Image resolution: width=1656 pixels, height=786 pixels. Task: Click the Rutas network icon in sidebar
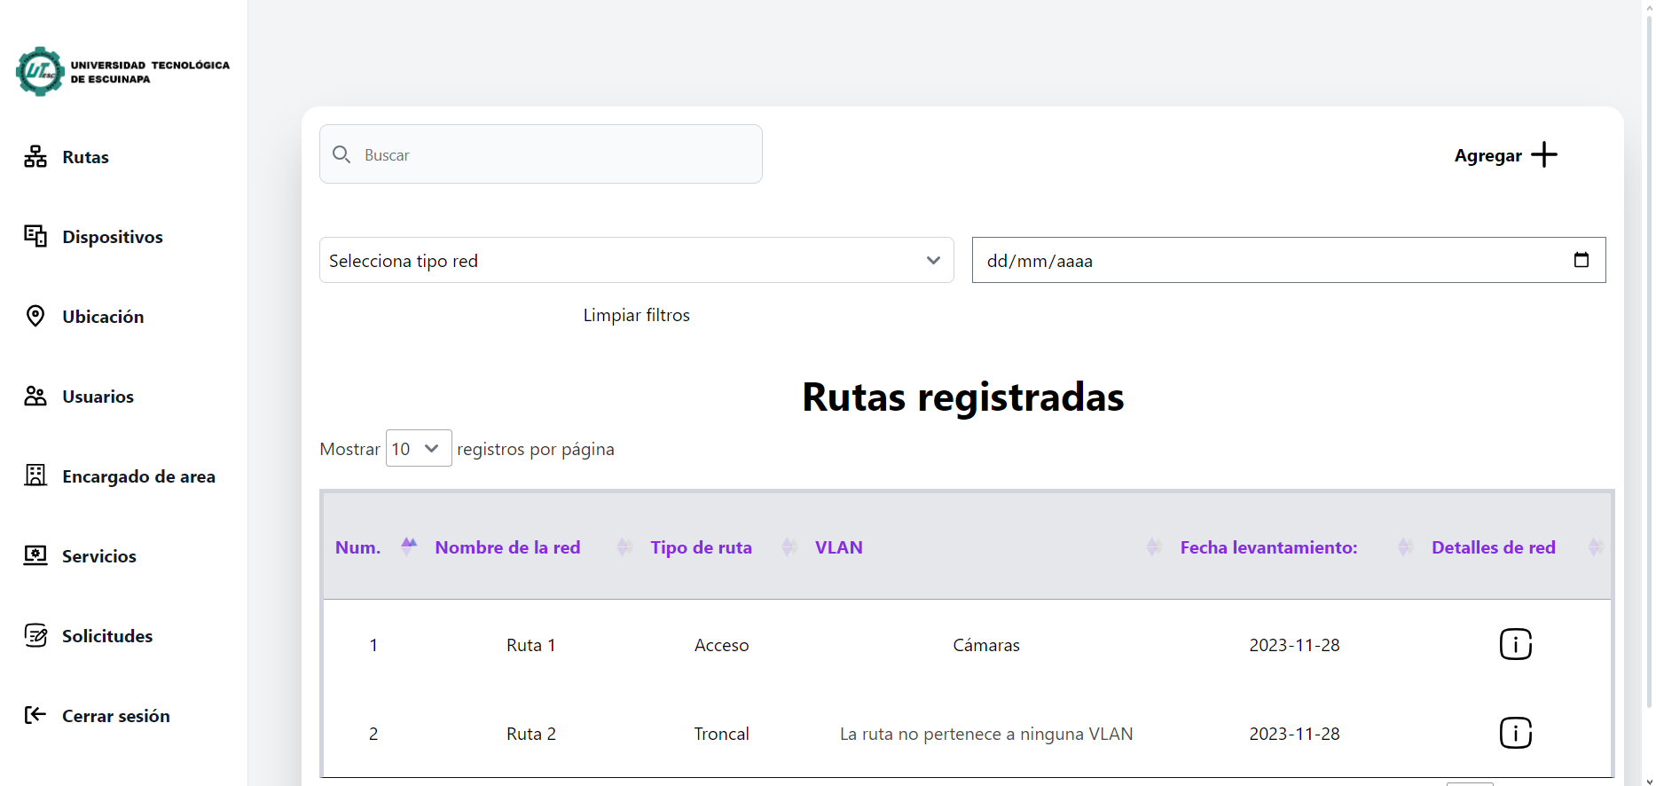(35, 157)
